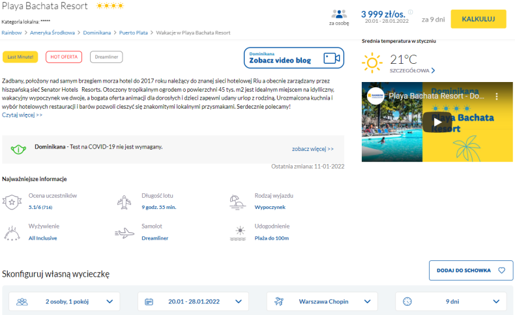Click 'Czytaj więcej >>' to read more
515x315 pixels.
coord(22,115)
